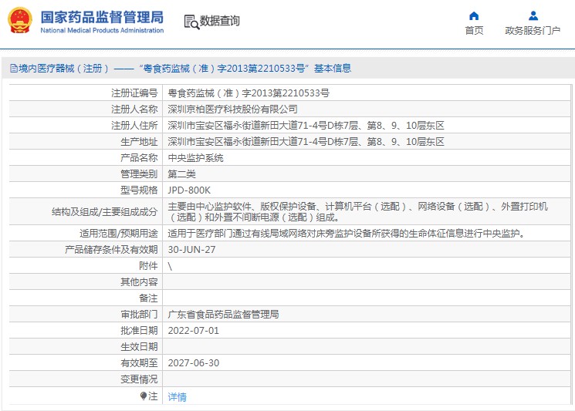Open 政务服务门户 portal link
Viewport: 575px width, 411px height.
(533, 30)
